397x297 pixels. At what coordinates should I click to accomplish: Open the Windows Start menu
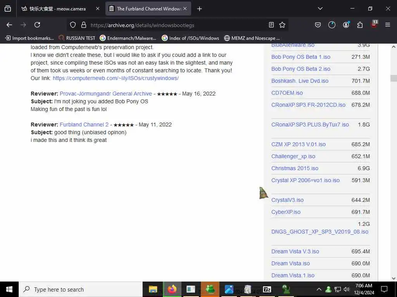tap(9, 289)
